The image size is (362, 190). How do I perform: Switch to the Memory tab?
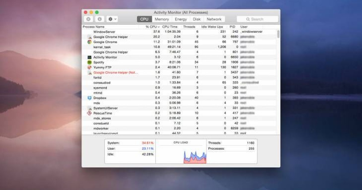(162, 19)
